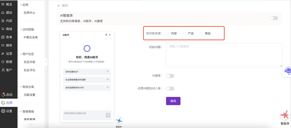Click the 知识库来源 label
The image size is (291, 128).
point(154,33)
